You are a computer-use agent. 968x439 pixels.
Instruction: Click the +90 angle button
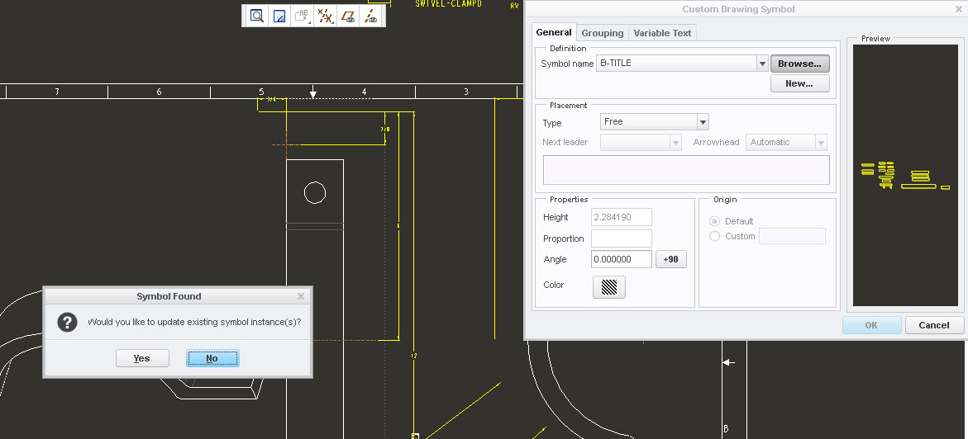[670, 260]
